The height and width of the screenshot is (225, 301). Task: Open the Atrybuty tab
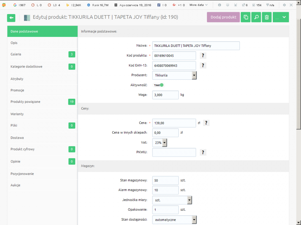pos(42,79)
